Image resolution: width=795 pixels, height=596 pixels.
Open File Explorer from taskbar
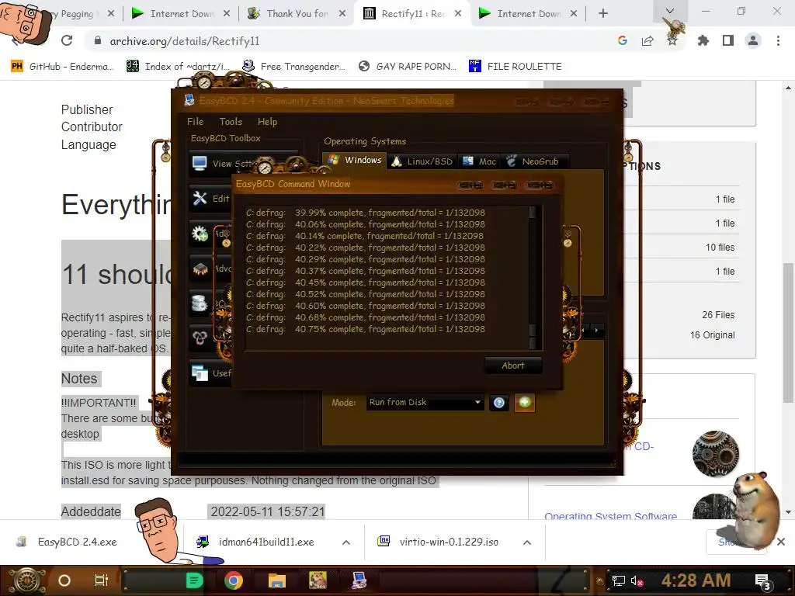277,580
